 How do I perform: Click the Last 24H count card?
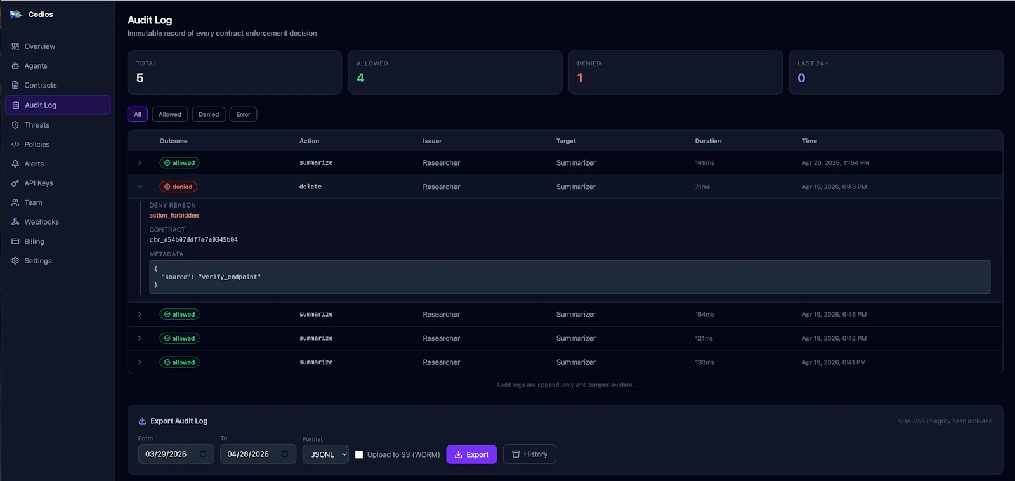(896, 72)
